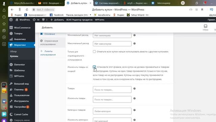The width and height of the screenshot is (216, 122).
Task: Open Категории товаров select field
Action: pyautogui.click(x=112, y=111)
